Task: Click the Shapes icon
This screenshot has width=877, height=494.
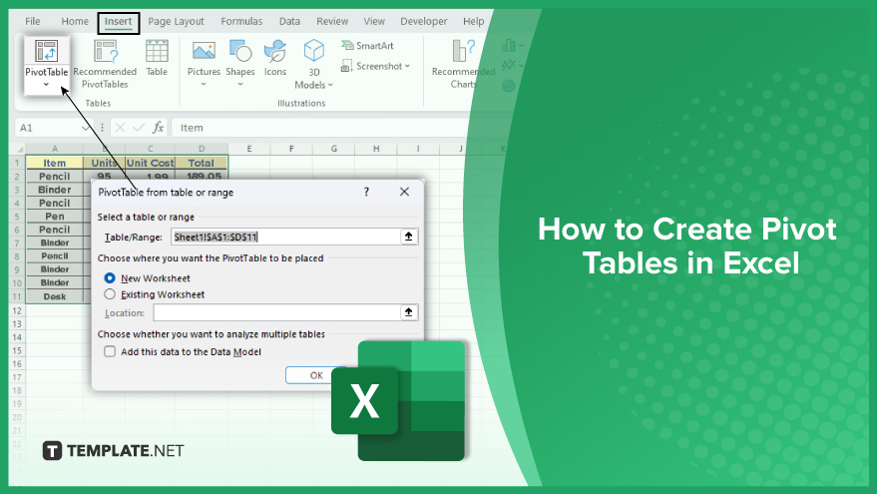Action: pos(240,51)
